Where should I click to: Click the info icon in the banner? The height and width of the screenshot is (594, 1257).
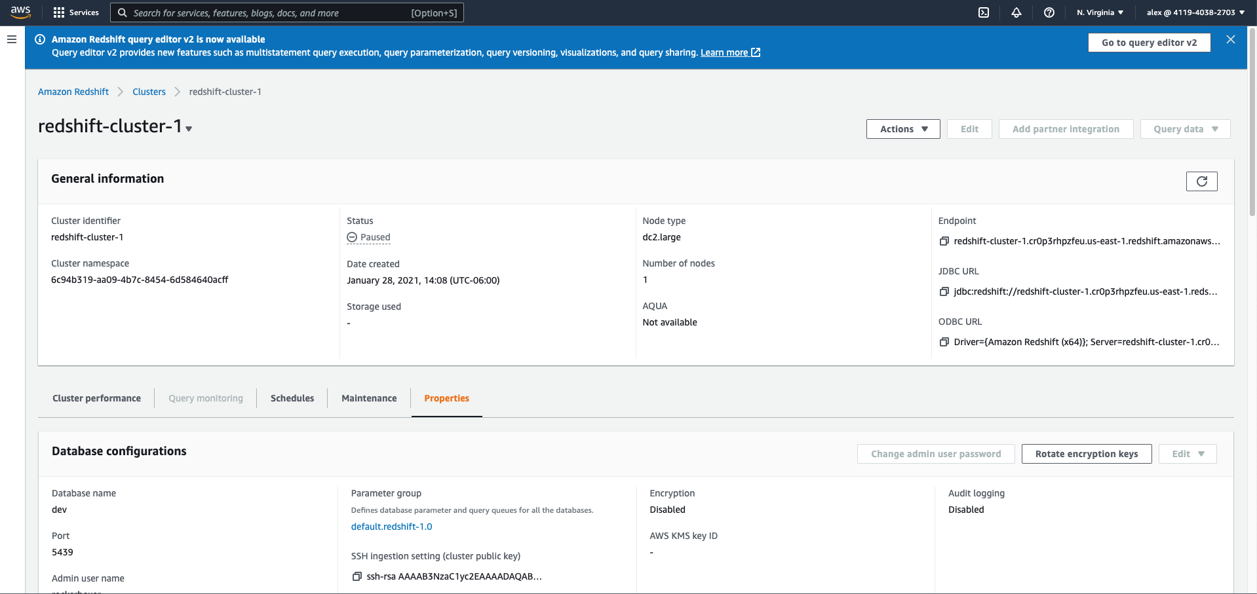click(x=40, y=39)
